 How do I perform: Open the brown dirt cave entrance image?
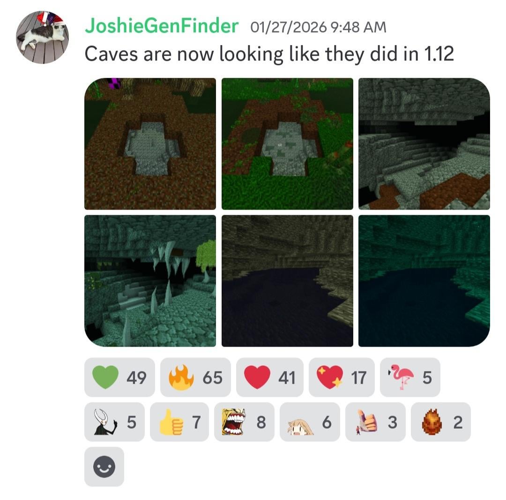tap(150, 144)
